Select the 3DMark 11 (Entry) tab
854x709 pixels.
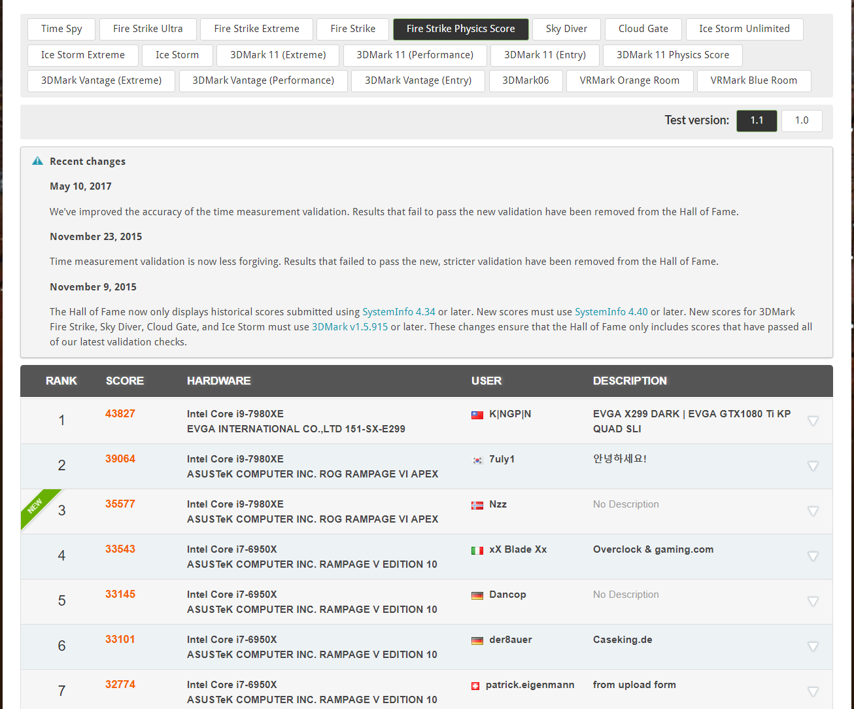(545, 55)
